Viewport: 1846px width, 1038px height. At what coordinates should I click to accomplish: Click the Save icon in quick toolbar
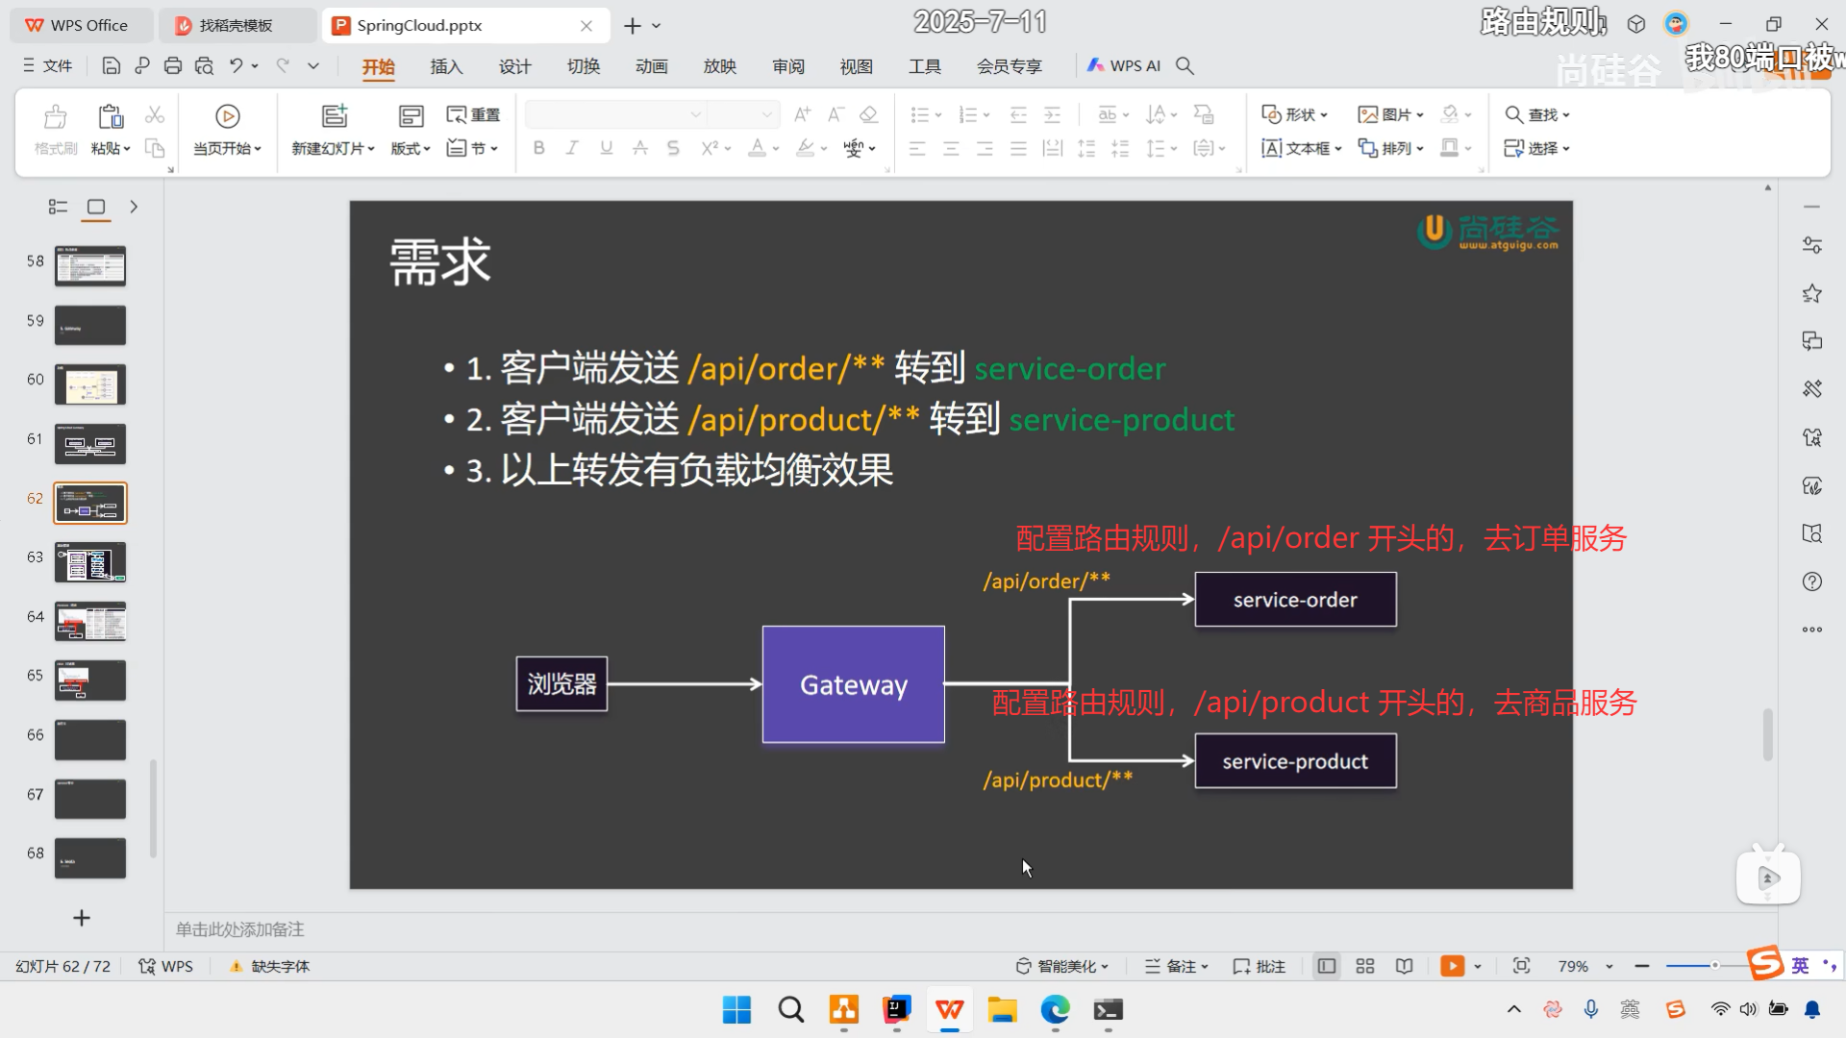[x=112, y=65]
